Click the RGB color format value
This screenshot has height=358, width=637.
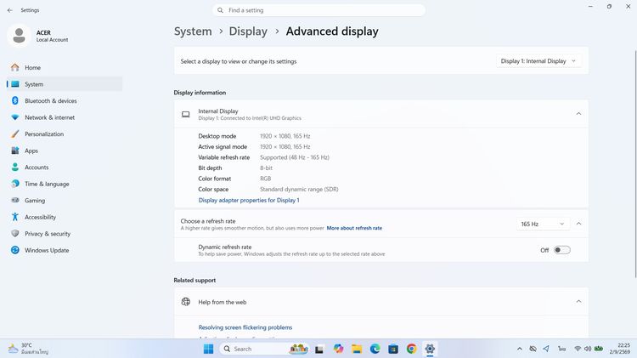coord(265,179)
